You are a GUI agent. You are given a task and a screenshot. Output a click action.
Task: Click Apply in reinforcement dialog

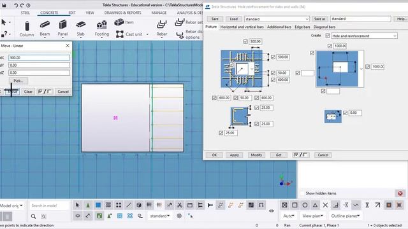(x=234, y=155)
